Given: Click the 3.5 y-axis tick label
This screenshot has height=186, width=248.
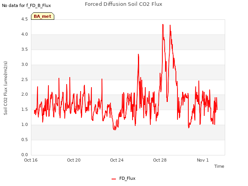Looking at the screenshot, I should coord(24,49).
